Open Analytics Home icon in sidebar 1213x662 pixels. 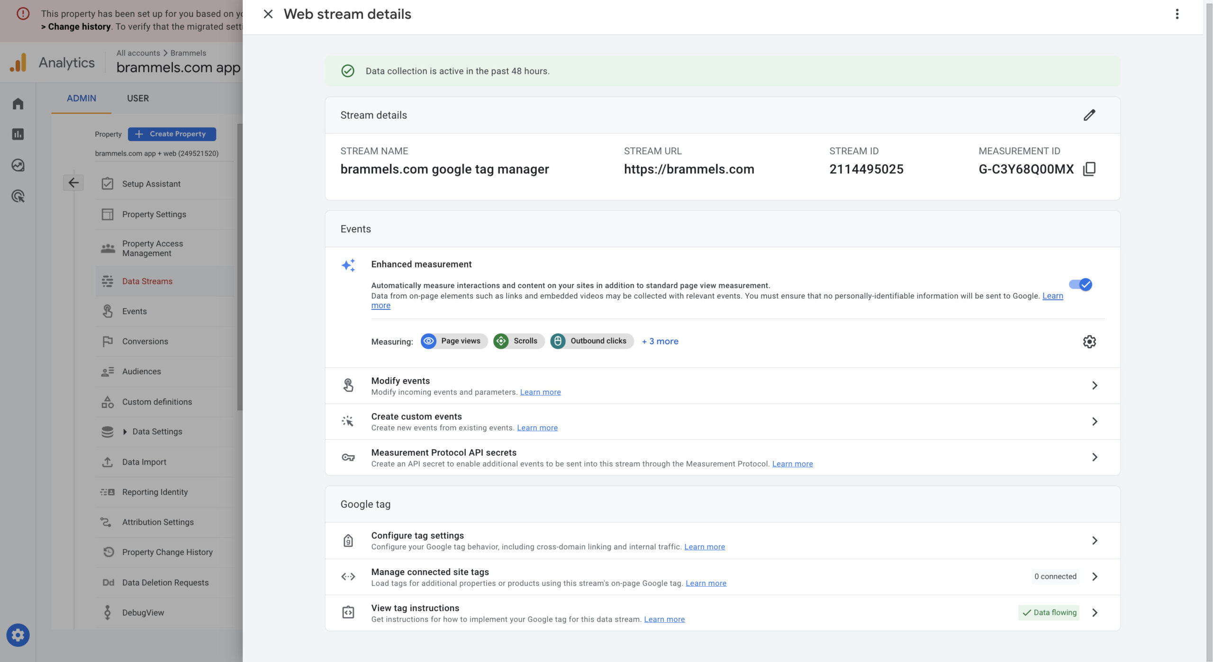coord(18,104)
